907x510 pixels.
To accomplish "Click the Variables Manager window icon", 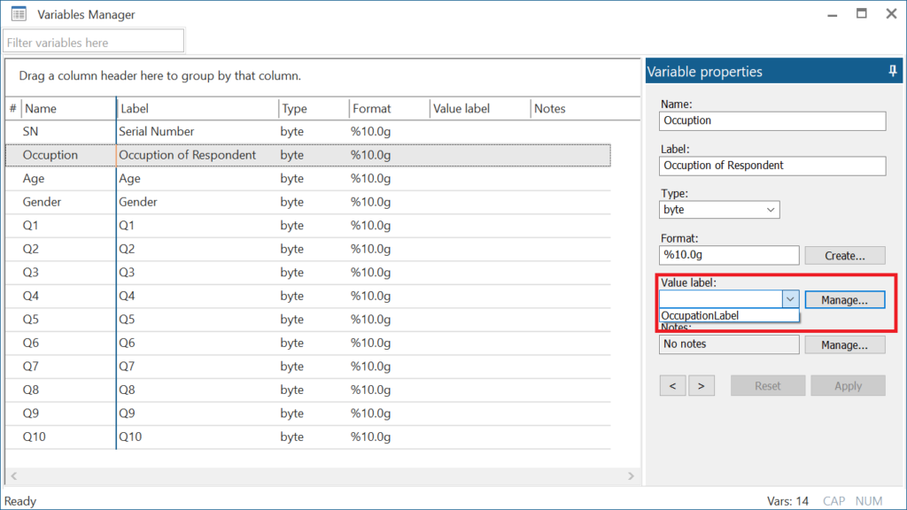I will click(x=19, y=14).
